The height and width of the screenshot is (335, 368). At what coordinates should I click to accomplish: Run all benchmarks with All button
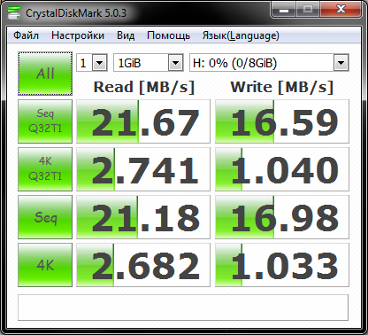click(45, 74)
